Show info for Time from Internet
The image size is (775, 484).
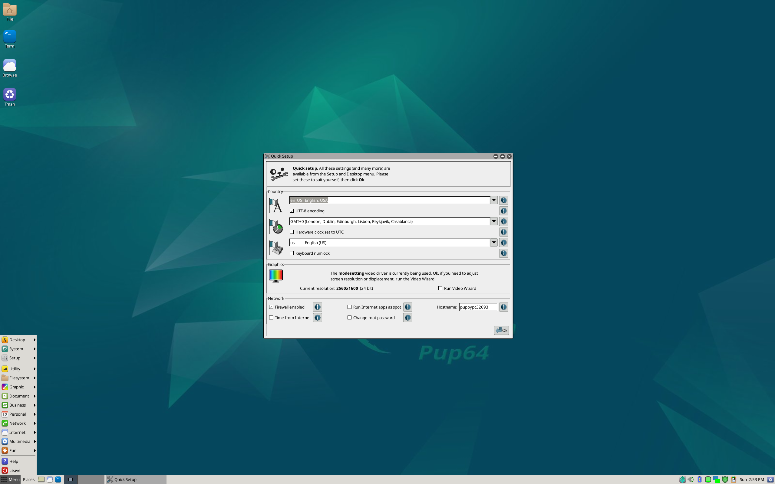point(317,318)
